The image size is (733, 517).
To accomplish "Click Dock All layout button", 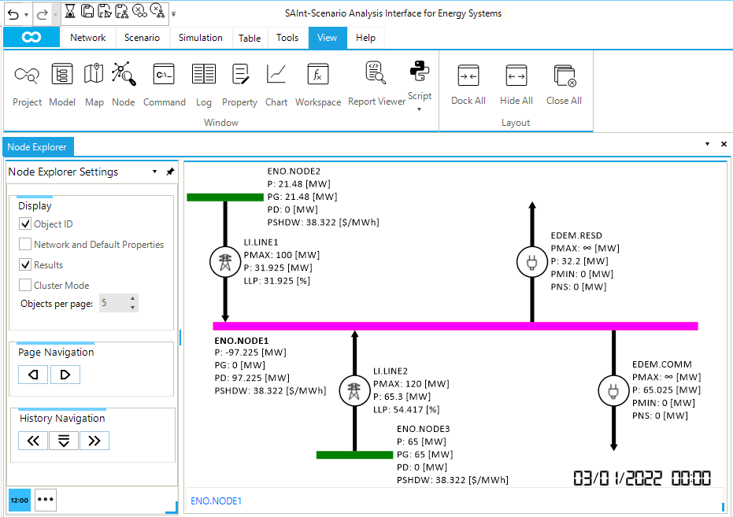I will [x=468, y=84].
